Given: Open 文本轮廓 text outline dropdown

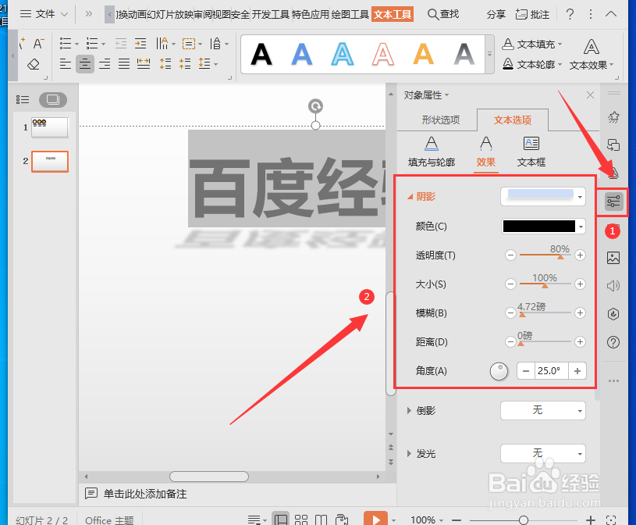Looking at the screenshot, I should (x=532, y=64).
